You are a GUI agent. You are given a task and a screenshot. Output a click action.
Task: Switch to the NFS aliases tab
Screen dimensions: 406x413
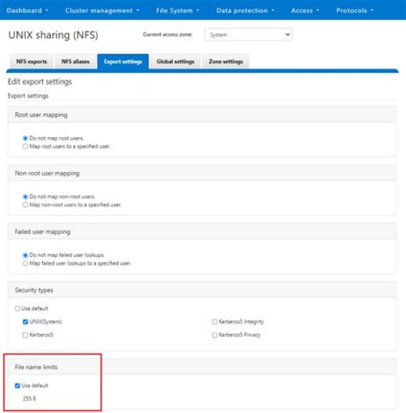76,61
